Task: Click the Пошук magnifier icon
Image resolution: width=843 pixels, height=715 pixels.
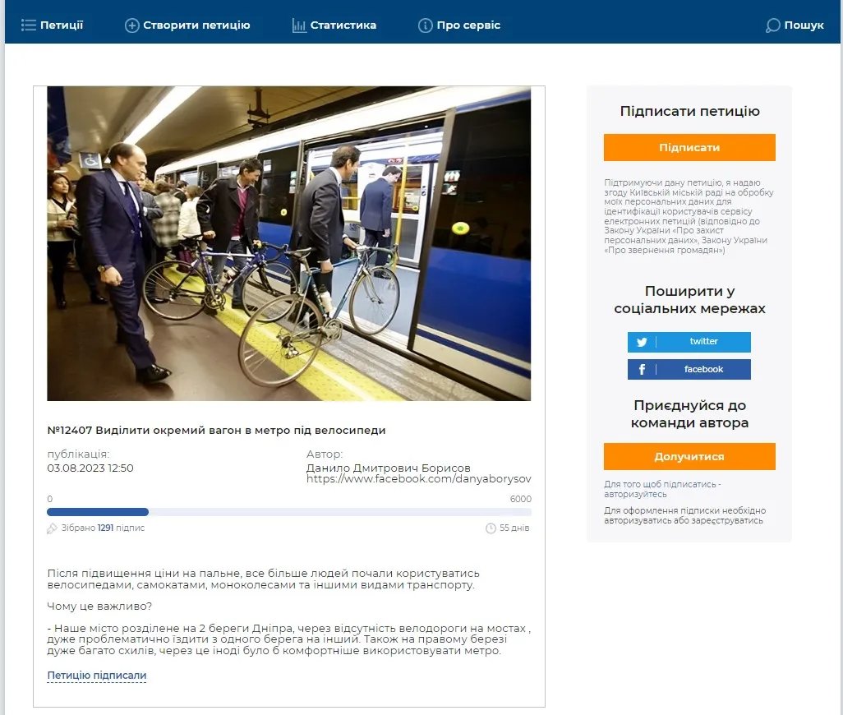Action: pos(772,25)
